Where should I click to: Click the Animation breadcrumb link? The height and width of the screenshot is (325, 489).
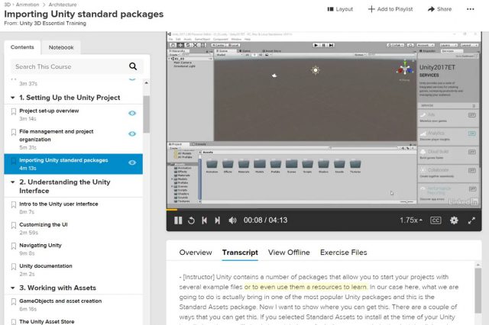28,5
